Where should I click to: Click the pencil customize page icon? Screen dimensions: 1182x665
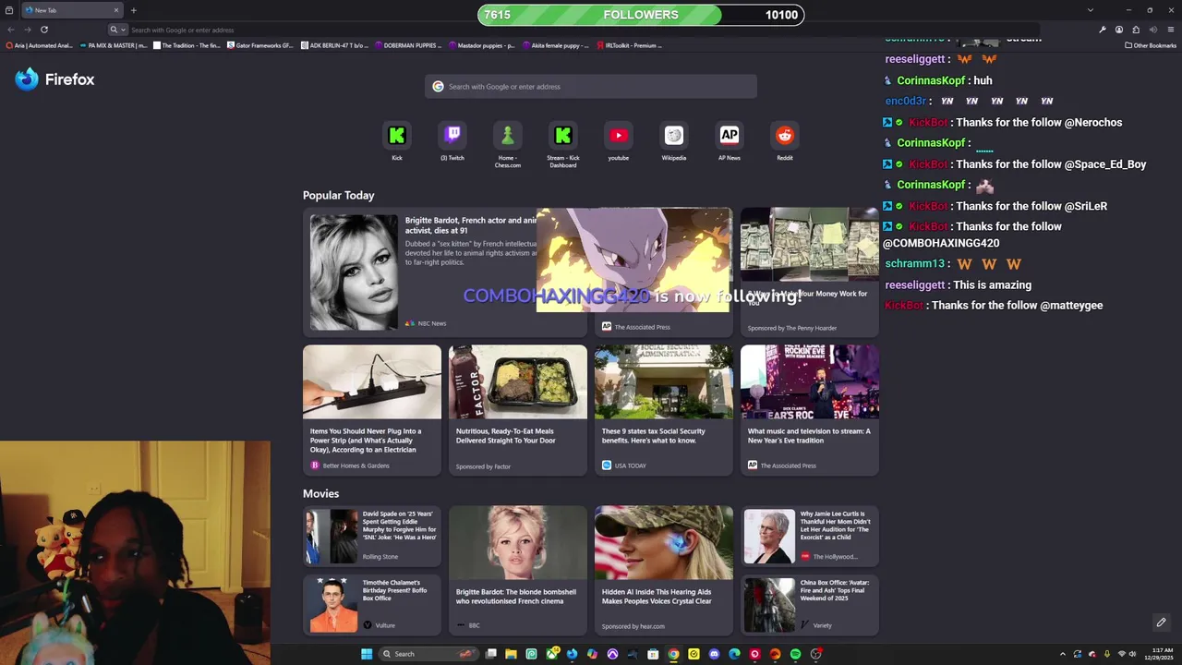(x=1161, y=623)
